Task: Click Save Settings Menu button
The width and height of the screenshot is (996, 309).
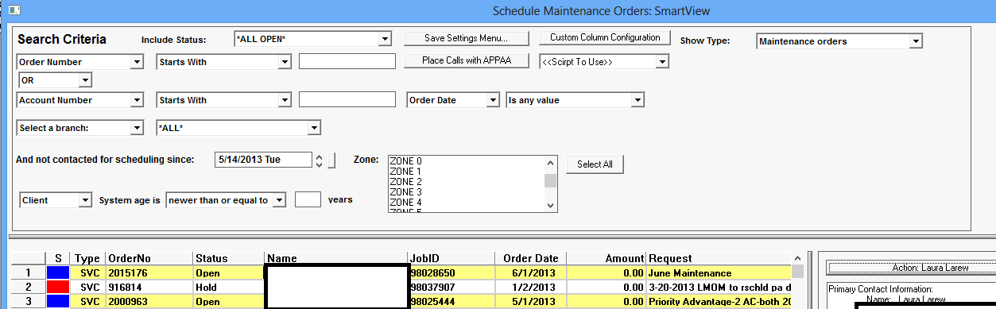Action: [x=466, y=38]
